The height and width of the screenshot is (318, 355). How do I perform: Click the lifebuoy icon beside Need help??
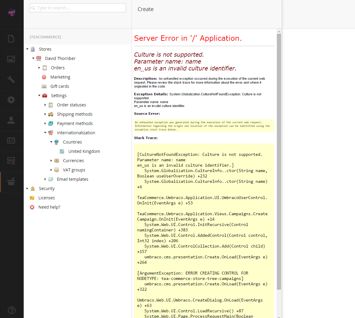[32, 207]
